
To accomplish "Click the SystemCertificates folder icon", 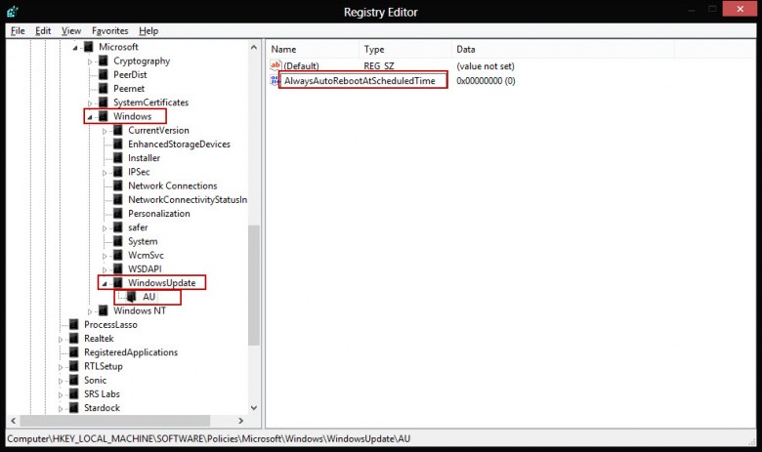I will pyautogui.click(x=103, y=102).
